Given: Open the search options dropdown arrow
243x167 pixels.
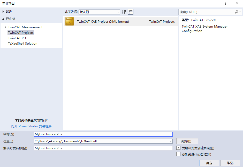Looking at the screenshot, I should click(x=240, y=12).
